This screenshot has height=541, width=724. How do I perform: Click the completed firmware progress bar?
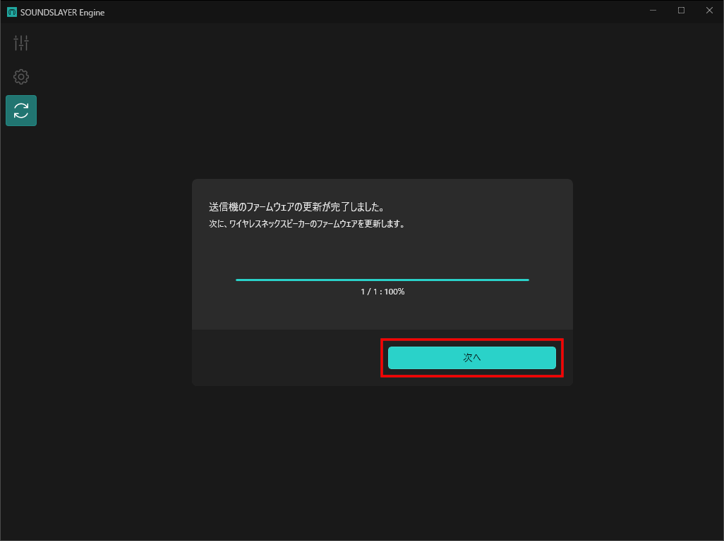(382, 280)
